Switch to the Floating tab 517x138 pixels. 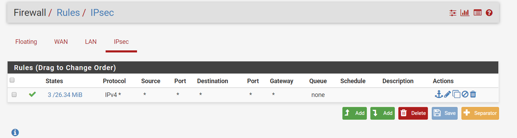tap(26, 42)
